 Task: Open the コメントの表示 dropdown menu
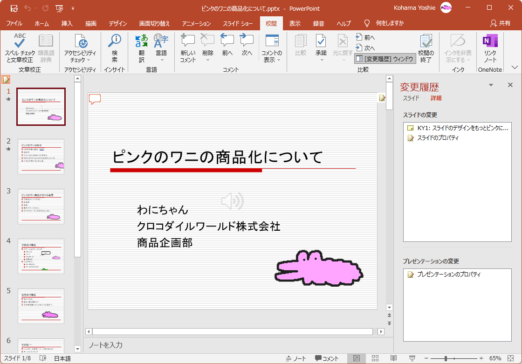(x=272, y=56)
